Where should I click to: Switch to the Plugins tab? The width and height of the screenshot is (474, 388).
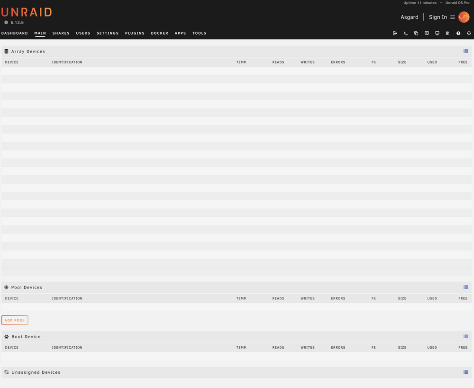[x=135, y=33]
